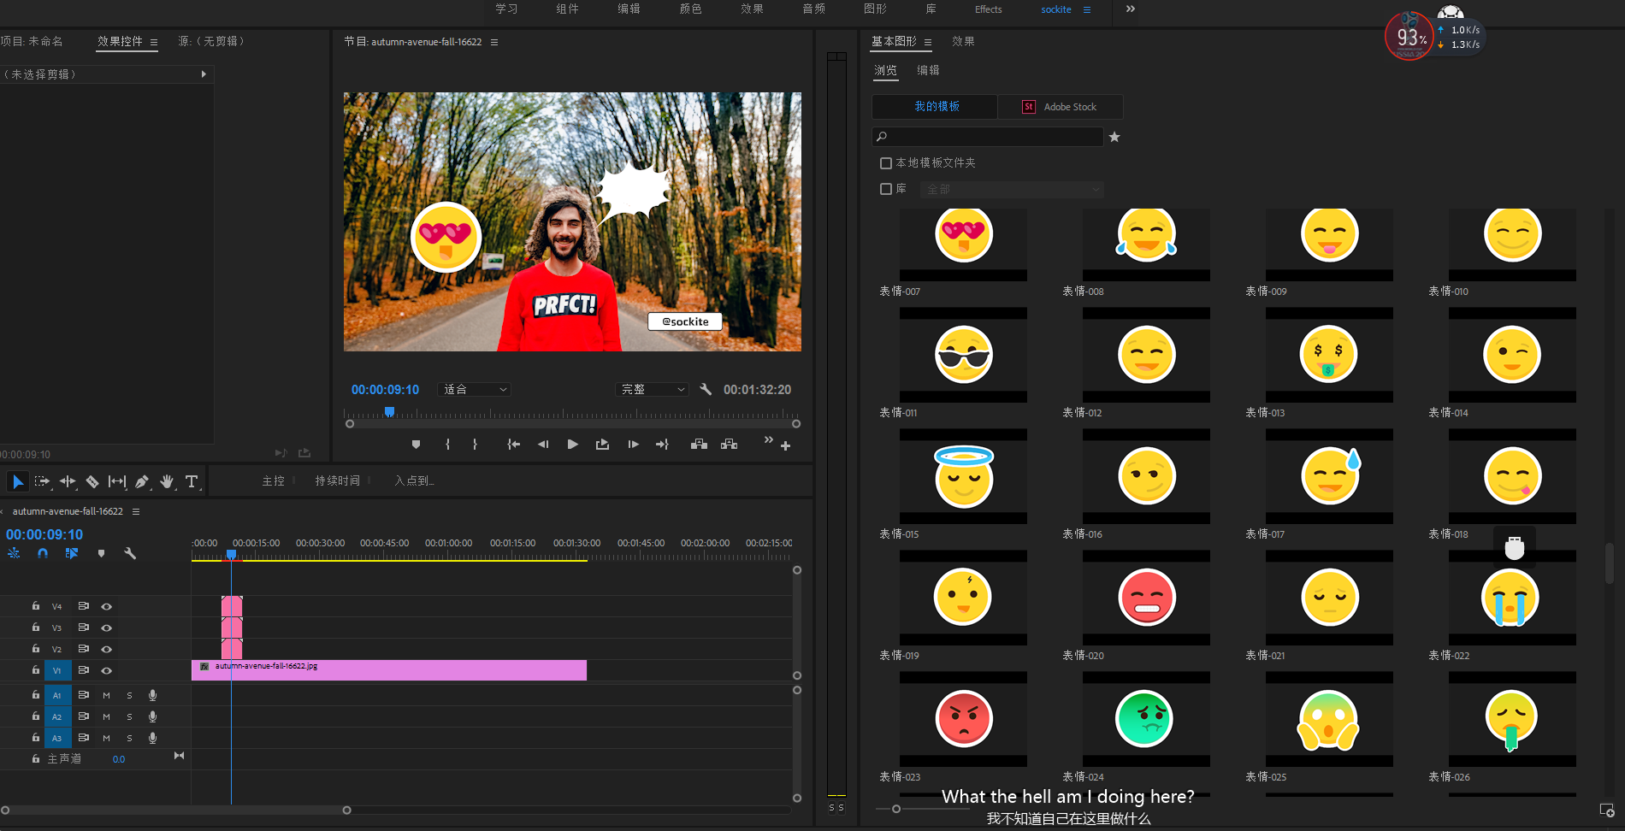Click the Extract button in Program monitor
Screen dimensions: 1625x831
coord(729,445)
